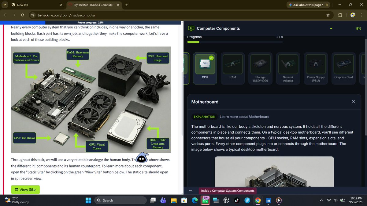Bookmark this page with the star icon
Image resolution: width=367 pixels, height=206 pixels.
tap(328, 15)
